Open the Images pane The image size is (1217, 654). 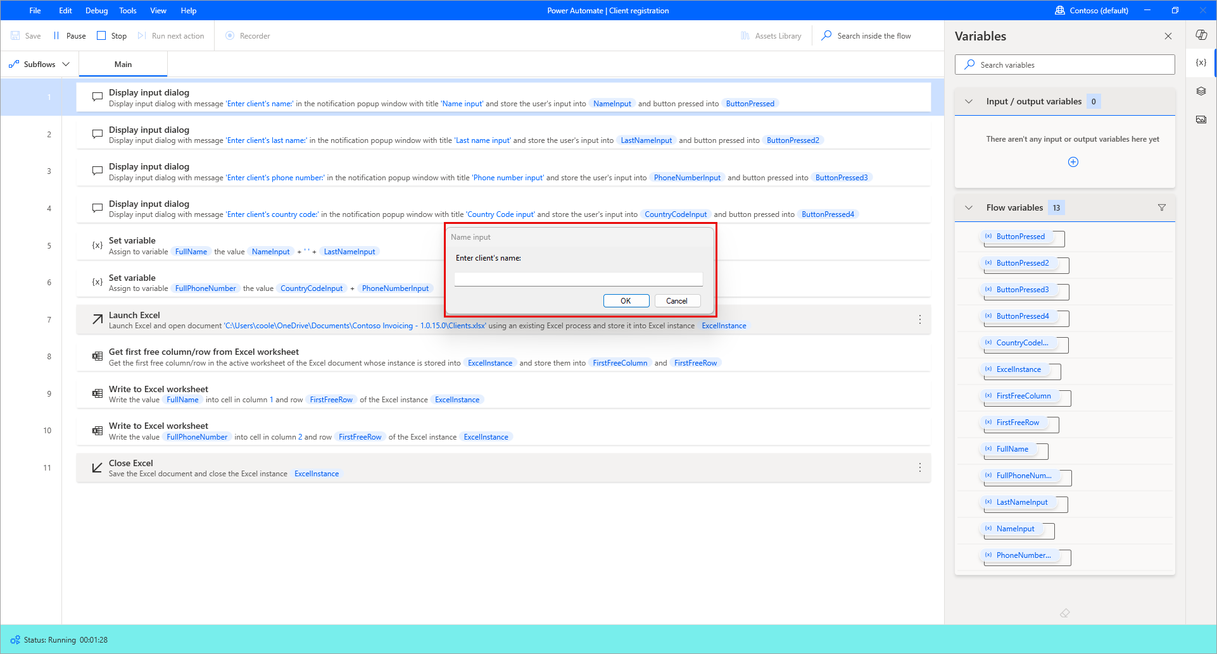pos(1201,119)
